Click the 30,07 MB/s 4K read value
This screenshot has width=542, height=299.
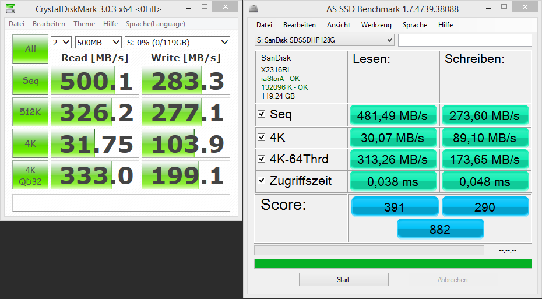pyautogui.click(x=393, y=138)
